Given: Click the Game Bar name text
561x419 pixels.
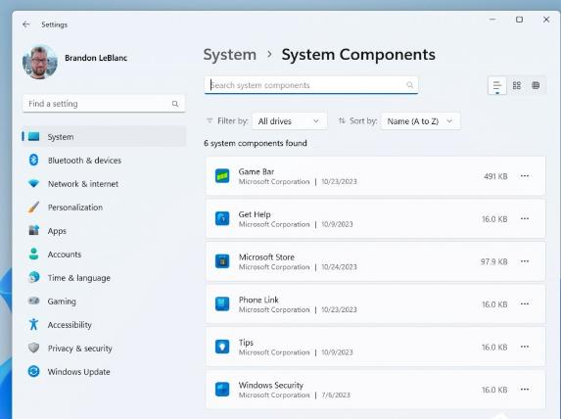Looking at the screenshot, I should 257,171.
